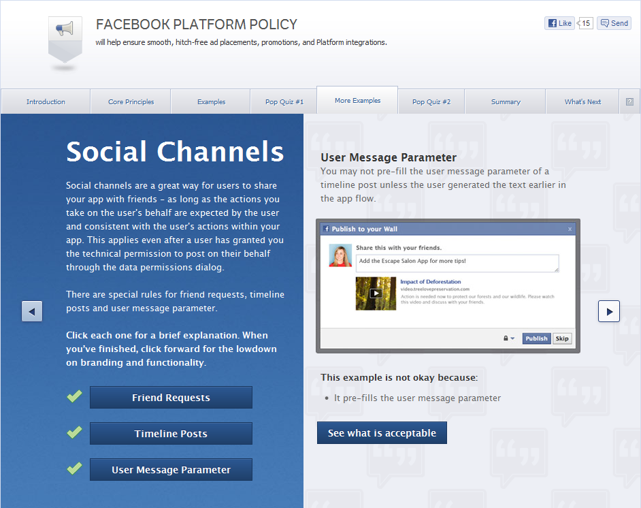Open the help question mark tab

(629, 102)
